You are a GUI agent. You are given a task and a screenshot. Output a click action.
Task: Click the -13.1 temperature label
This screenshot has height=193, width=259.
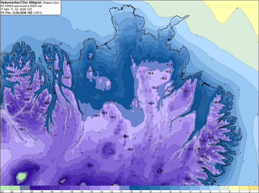(x=21, y=63)
